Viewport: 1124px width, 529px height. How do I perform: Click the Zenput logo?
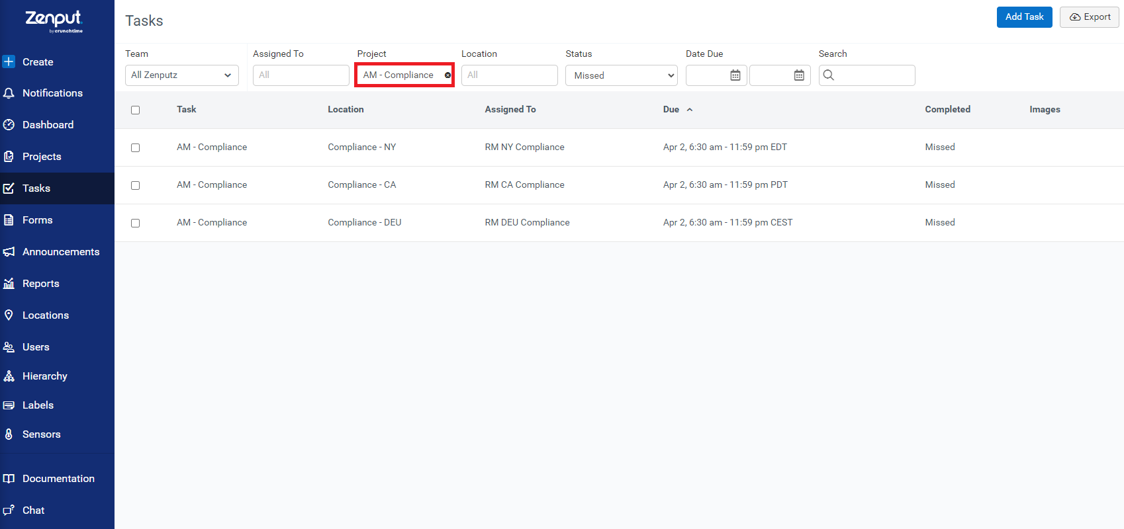pyautogui.click(x=54, y=21)
